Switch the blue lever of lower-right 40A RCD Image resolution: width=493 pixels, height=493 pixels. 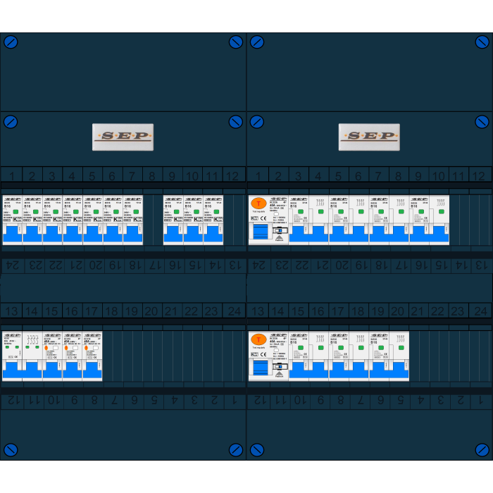[260, 368]
